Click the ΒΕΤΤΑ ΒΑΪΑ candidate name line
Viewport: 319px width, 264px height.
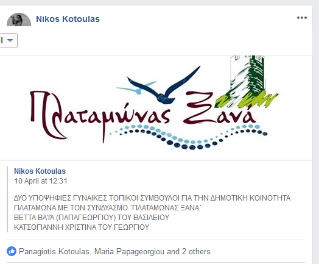[x=91, y=218]
